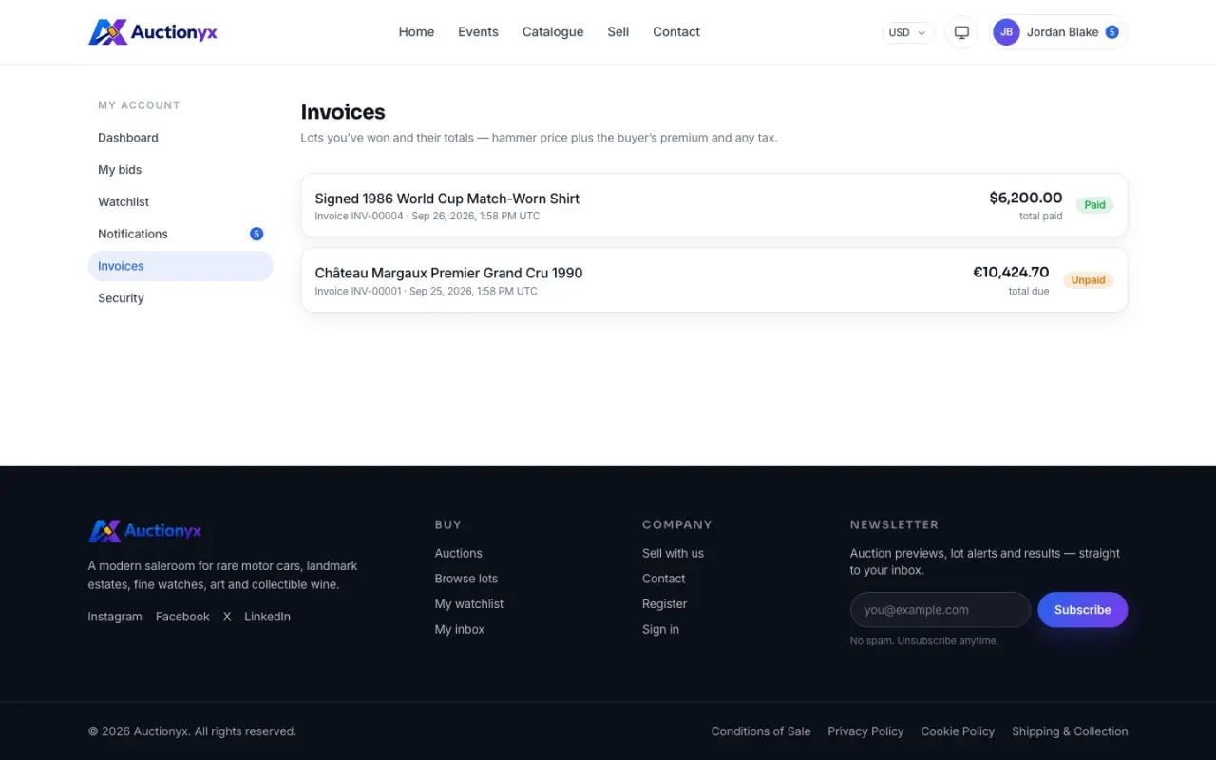Open the Auctions footer link

tap(459, 553)
